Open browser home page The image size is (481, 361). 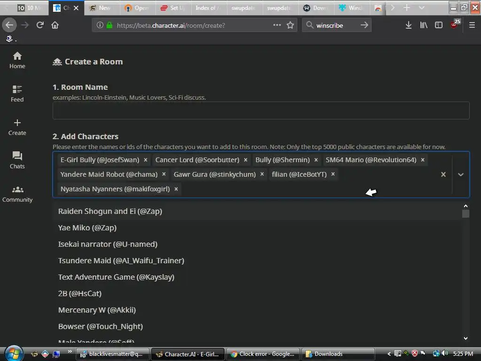click(55, 25)
